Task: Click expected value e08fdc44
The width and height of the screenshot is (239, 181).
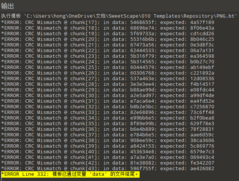Action: 202,90
